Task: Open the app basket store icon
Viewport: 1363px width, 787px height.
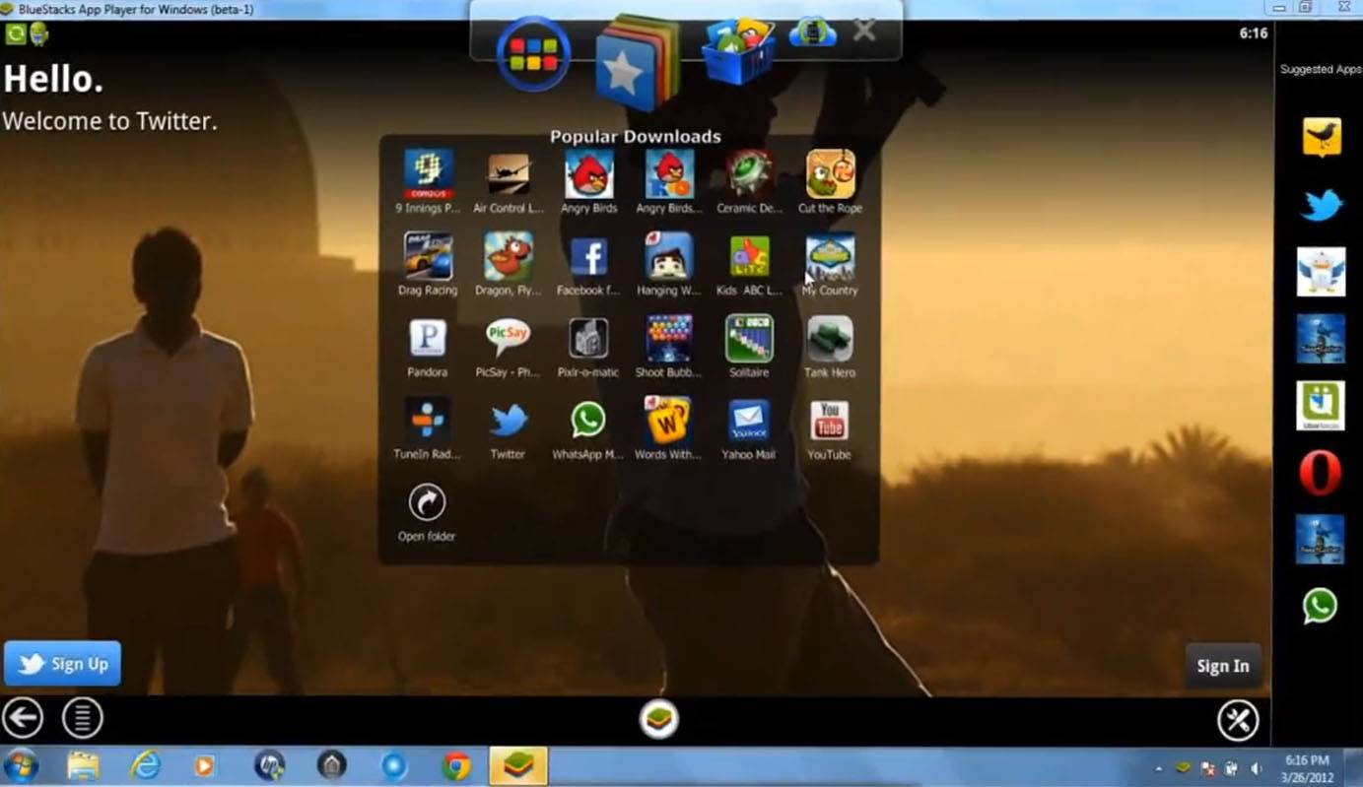Action: point(738,49)
